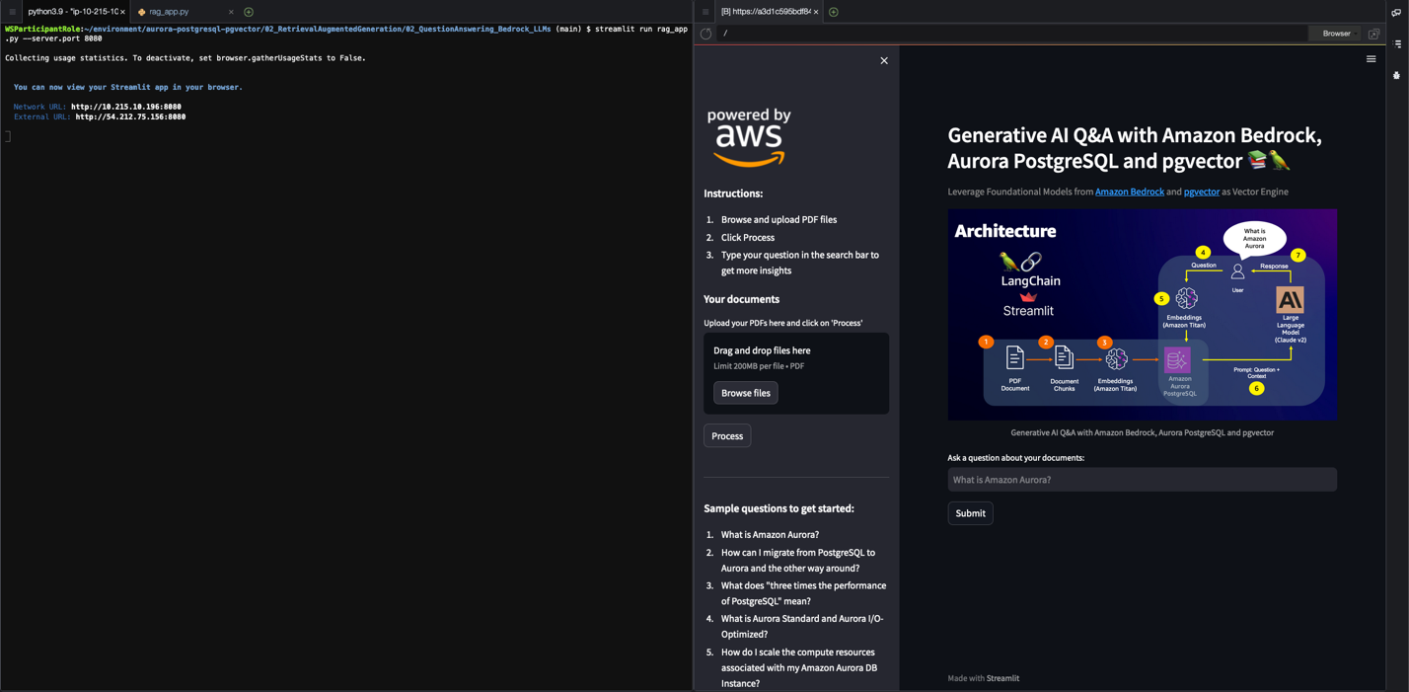Click sample question on "three times the performance"

(x=803, y=593)
